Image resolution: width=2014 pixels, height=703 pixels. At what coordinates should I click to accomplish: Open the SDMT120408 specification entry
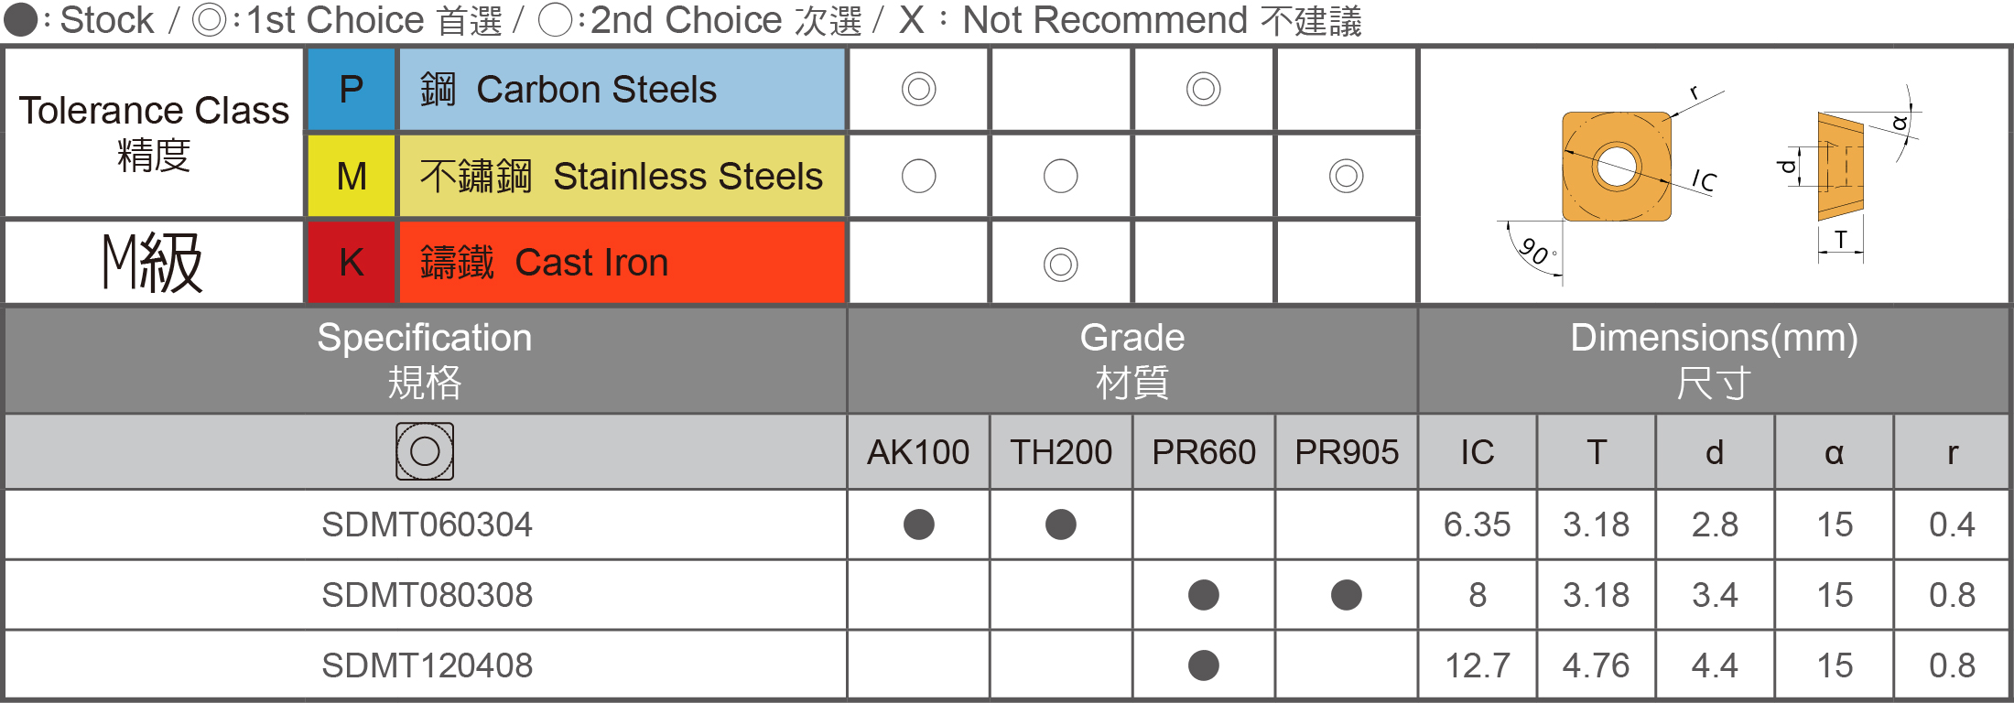click(x=427, y=665)
